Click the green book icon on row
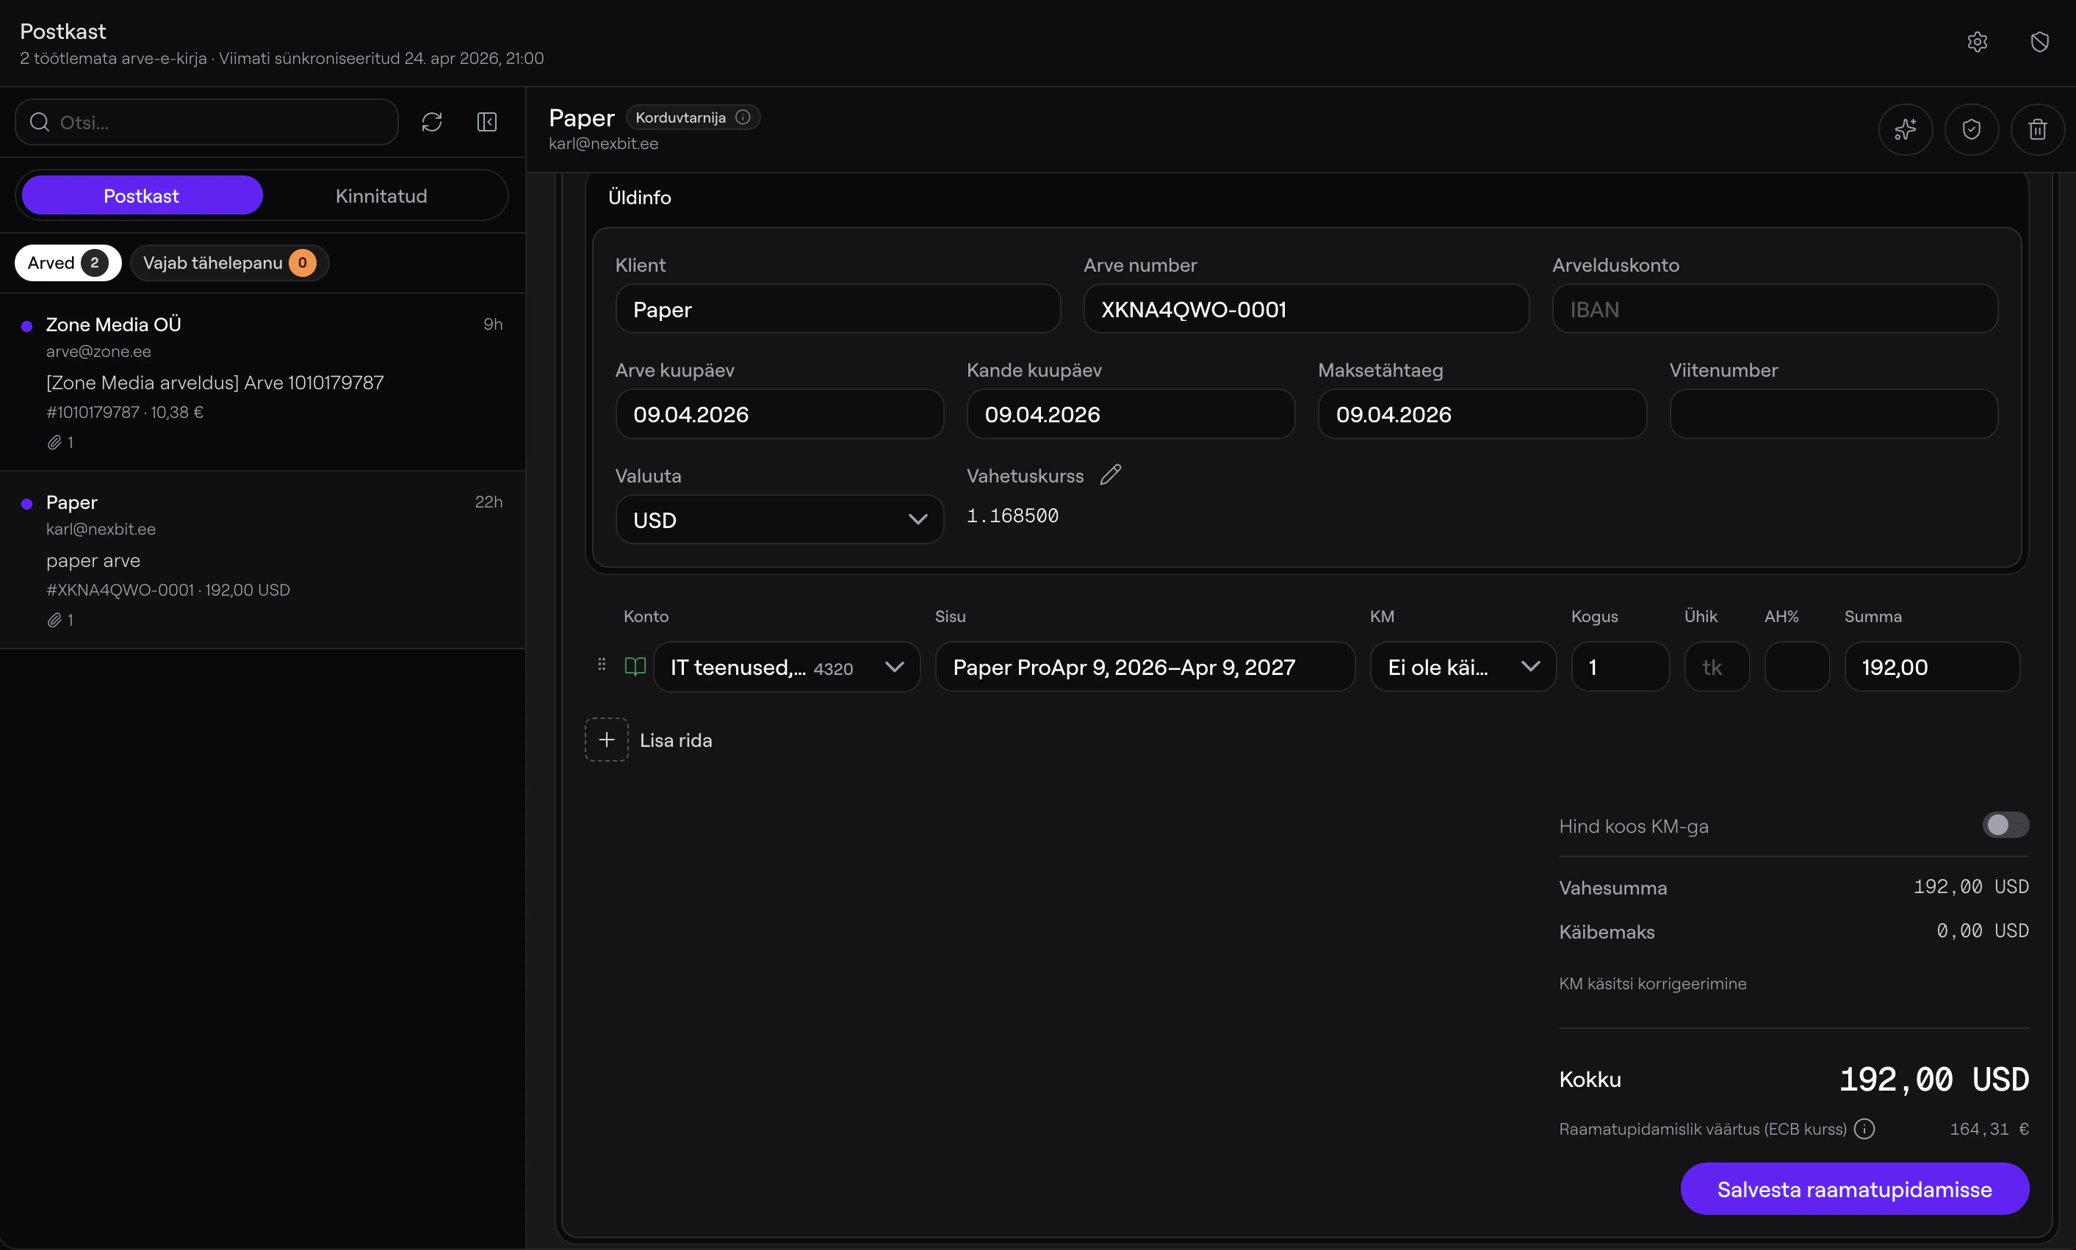 pyautogui.click(x=635, y=667)
